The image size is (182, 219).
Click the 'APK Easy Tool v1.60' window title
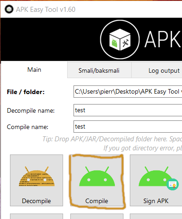[x=46, y=10]
